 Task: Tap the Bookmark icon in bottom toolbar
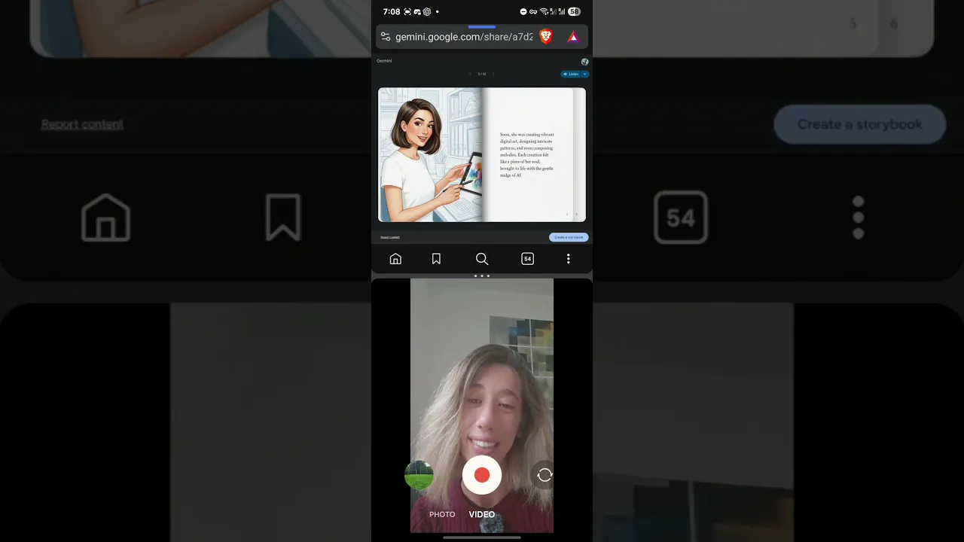tap(436, 259)
